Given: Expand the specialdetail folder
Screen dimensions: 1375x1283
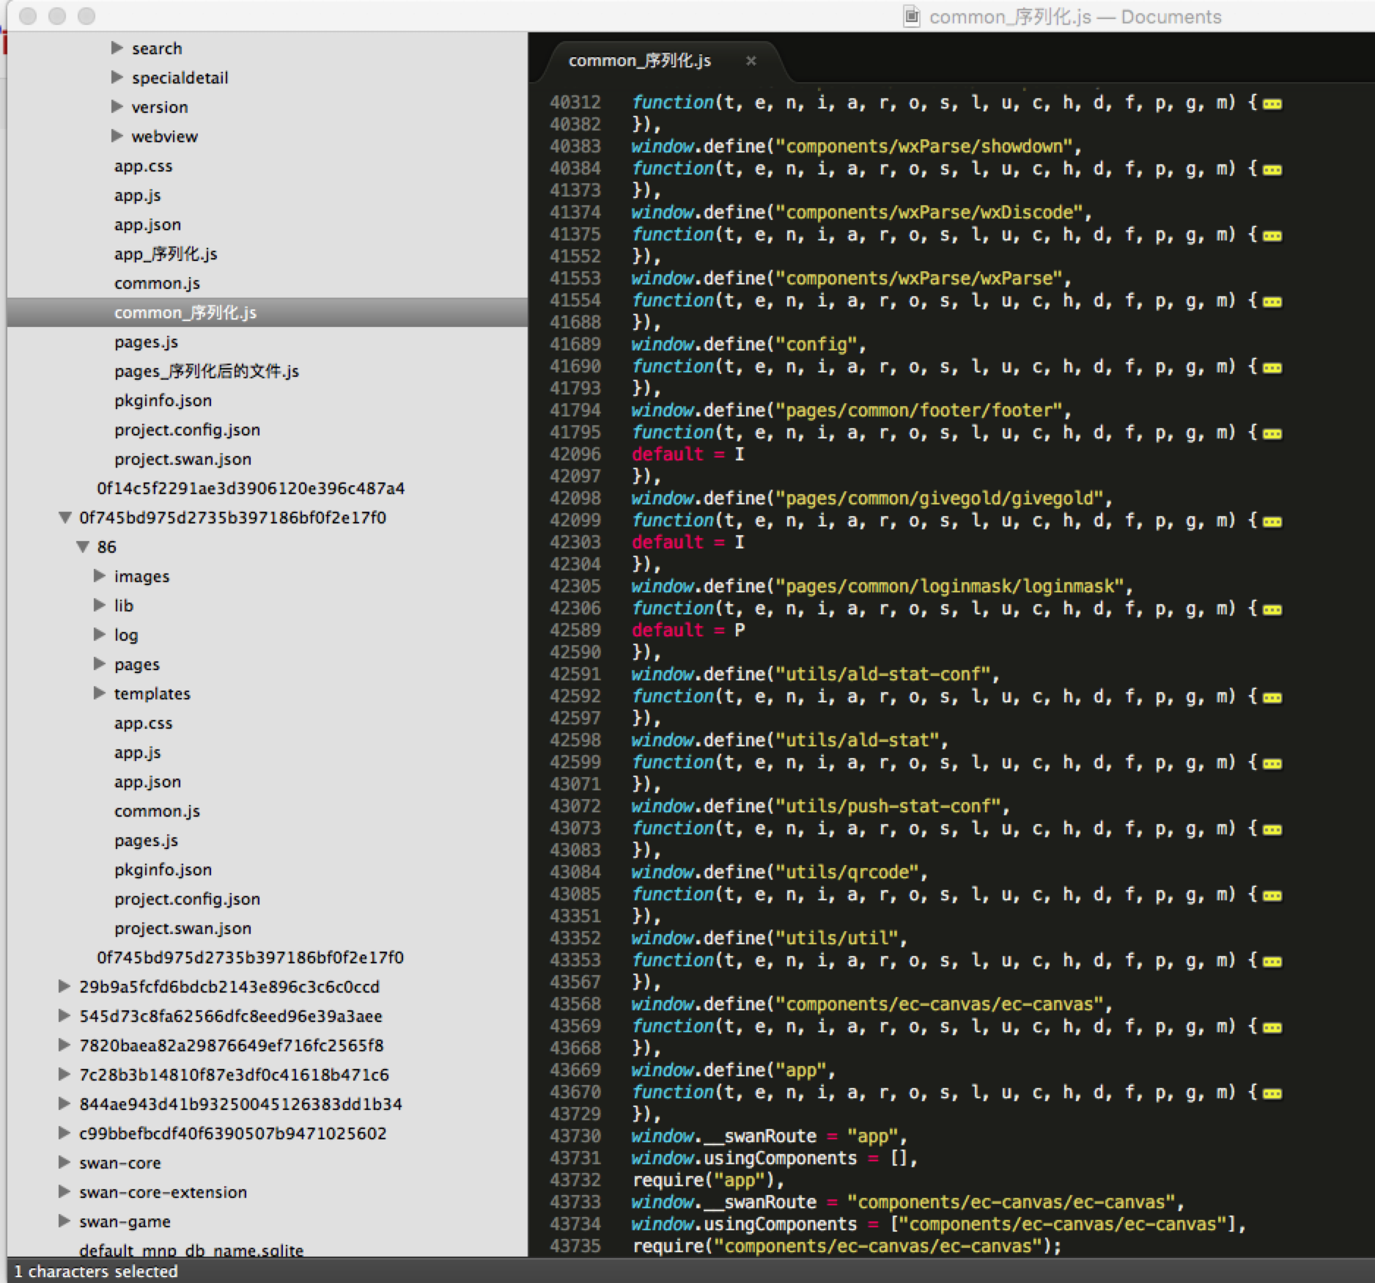Looking at the screenshot, I should pyautogui.click(x=117, y=78).
